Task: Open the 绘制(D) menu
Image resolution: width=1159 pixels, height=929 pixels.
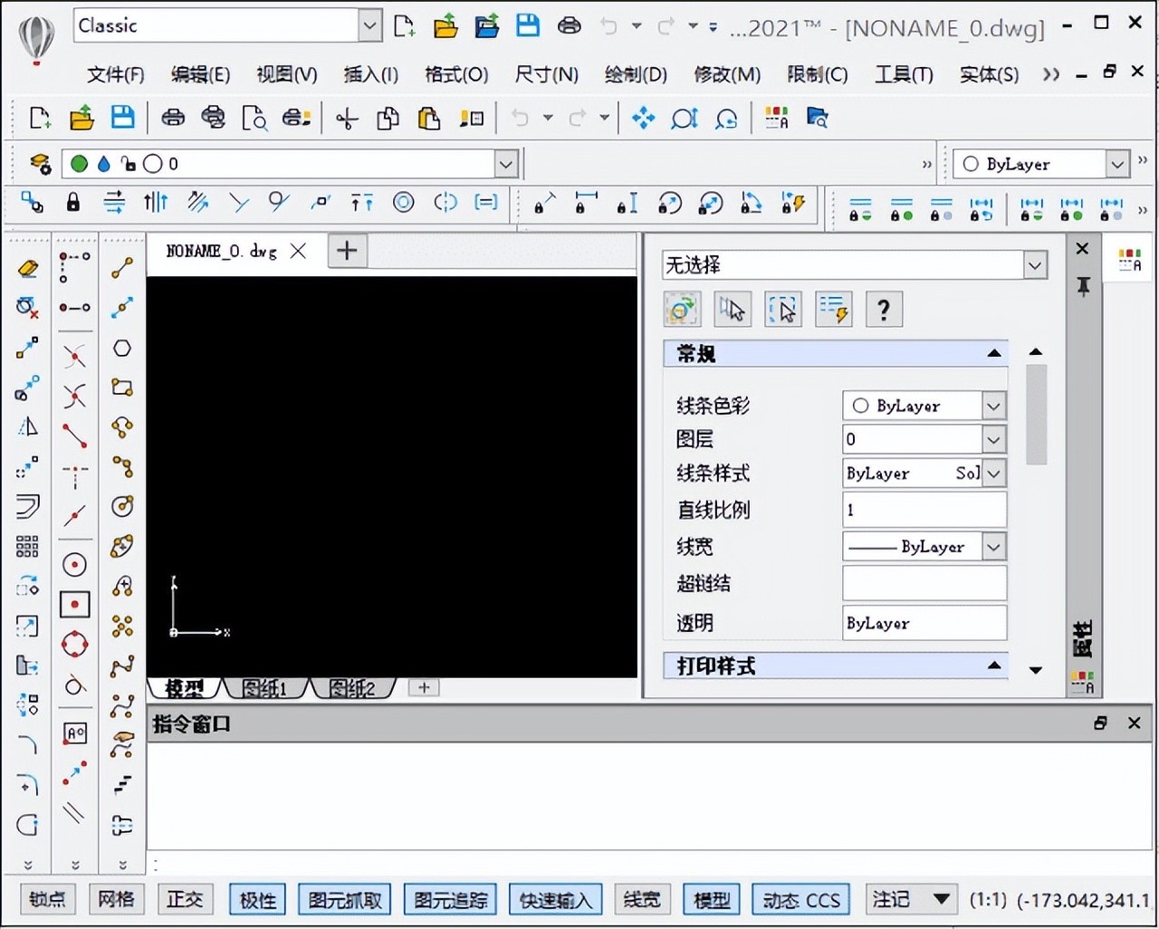Action: [x=636, y=74]
